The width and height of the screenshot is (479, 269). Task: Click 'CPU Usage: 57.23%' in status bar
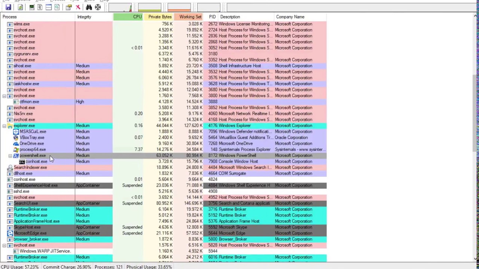pyautogui.click(x=20, y=267)
